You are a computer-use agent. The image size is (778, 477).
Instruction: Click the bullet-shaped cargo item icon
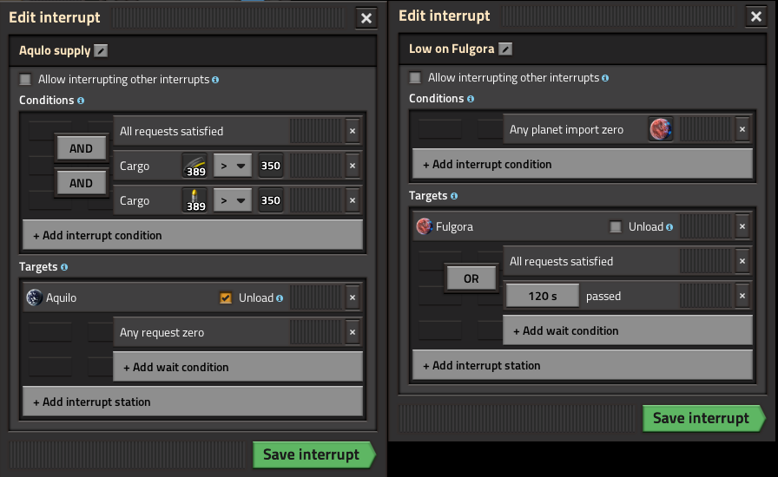(194, 200)
